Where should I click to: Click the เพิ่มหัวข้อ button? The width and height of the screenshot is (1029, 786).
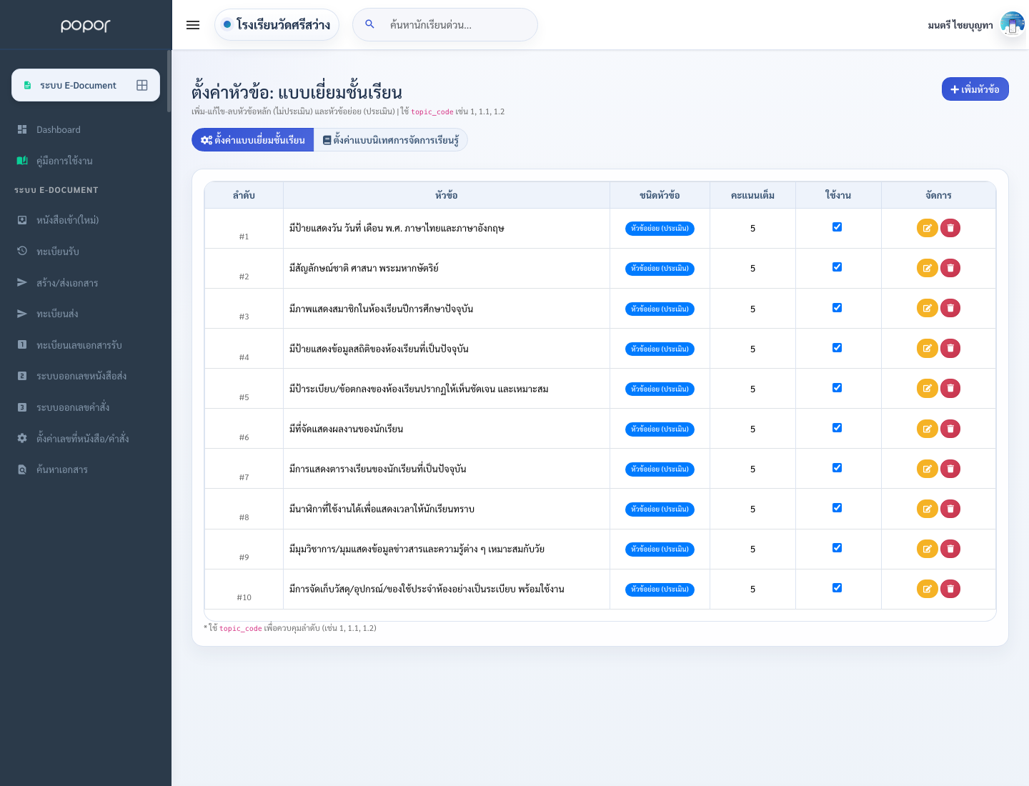pos(975,89)
